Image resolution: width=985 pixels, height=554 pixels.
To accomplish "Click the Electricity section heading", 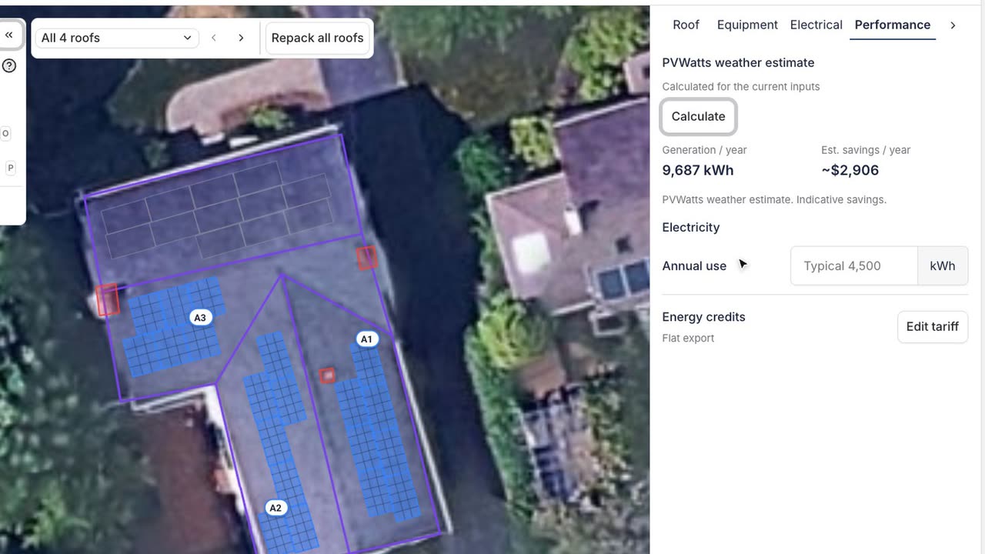I will (691, 227).
